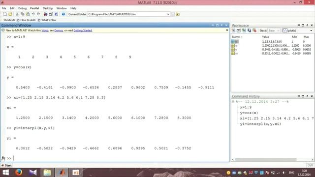Screen dimensions: 315x177
Task: Click the browse for folder ellipsis button
Action: [173, 14]
